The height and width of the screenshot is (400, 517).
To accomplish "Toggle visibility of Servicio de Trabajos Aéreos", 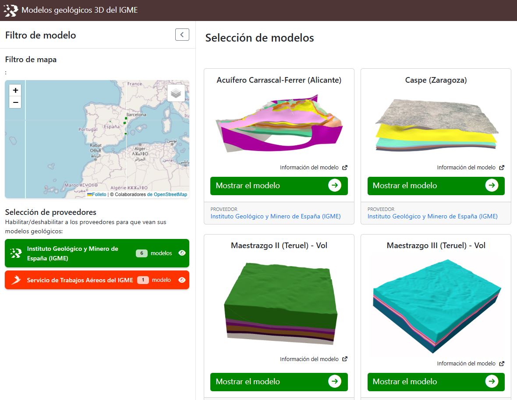I will point(182,280).
